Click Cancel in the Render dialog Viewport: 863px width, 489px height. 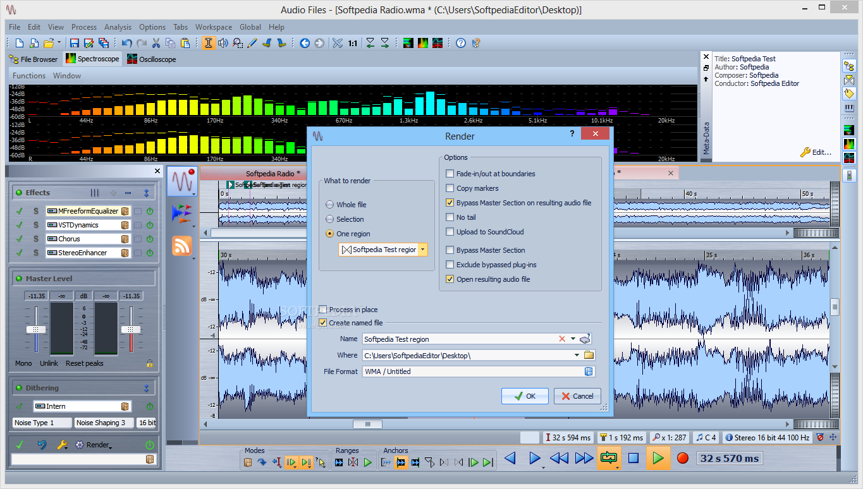[577, 396]
